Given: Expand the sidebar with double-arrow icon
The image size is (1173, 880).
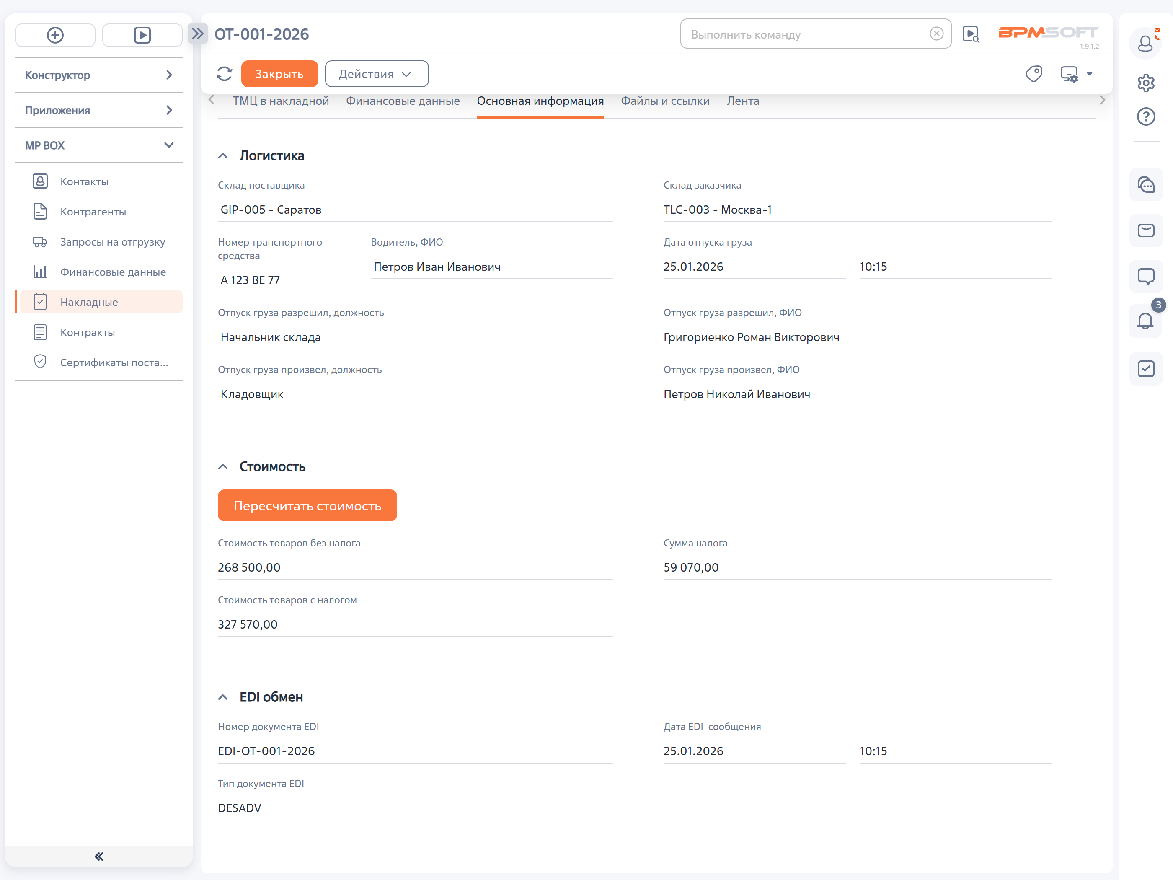Looking at the screenshot, I should (x=197, y=34).
